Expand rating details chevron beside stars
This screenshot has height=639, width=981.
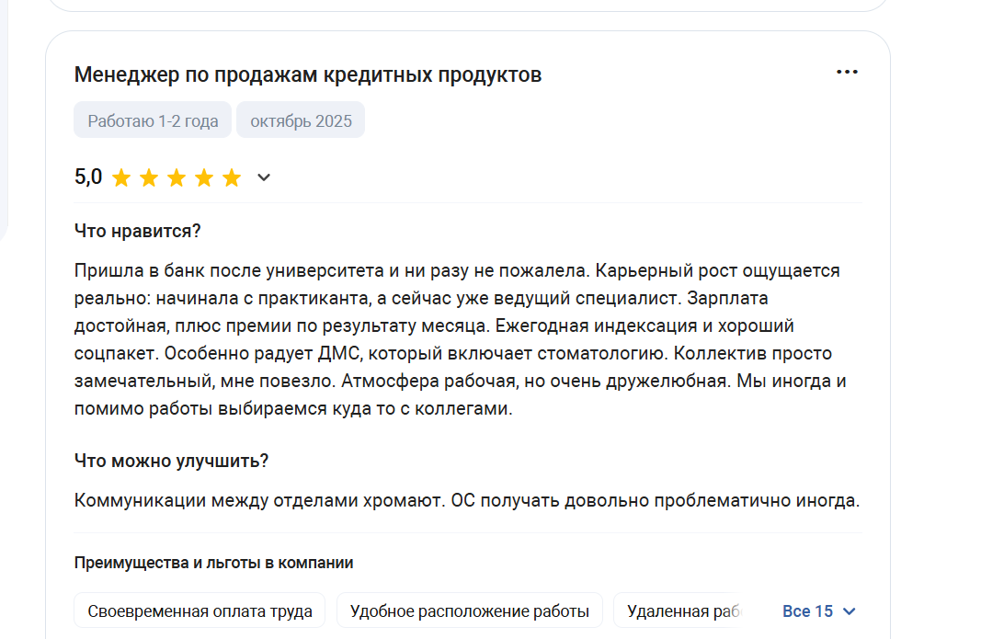pyautogui.click(x=264, y=177)
